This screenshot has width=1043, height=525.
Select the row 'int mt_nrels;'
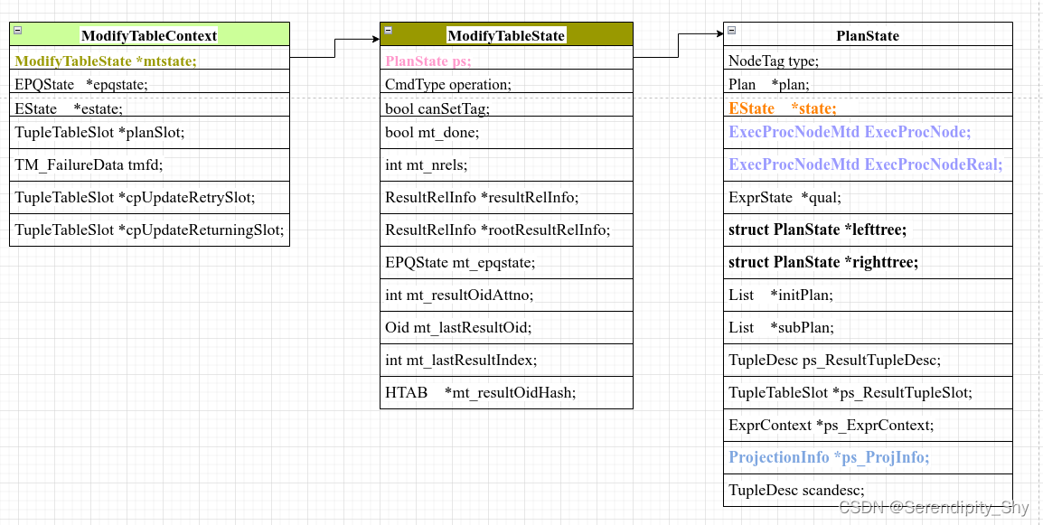pos(506,164)
